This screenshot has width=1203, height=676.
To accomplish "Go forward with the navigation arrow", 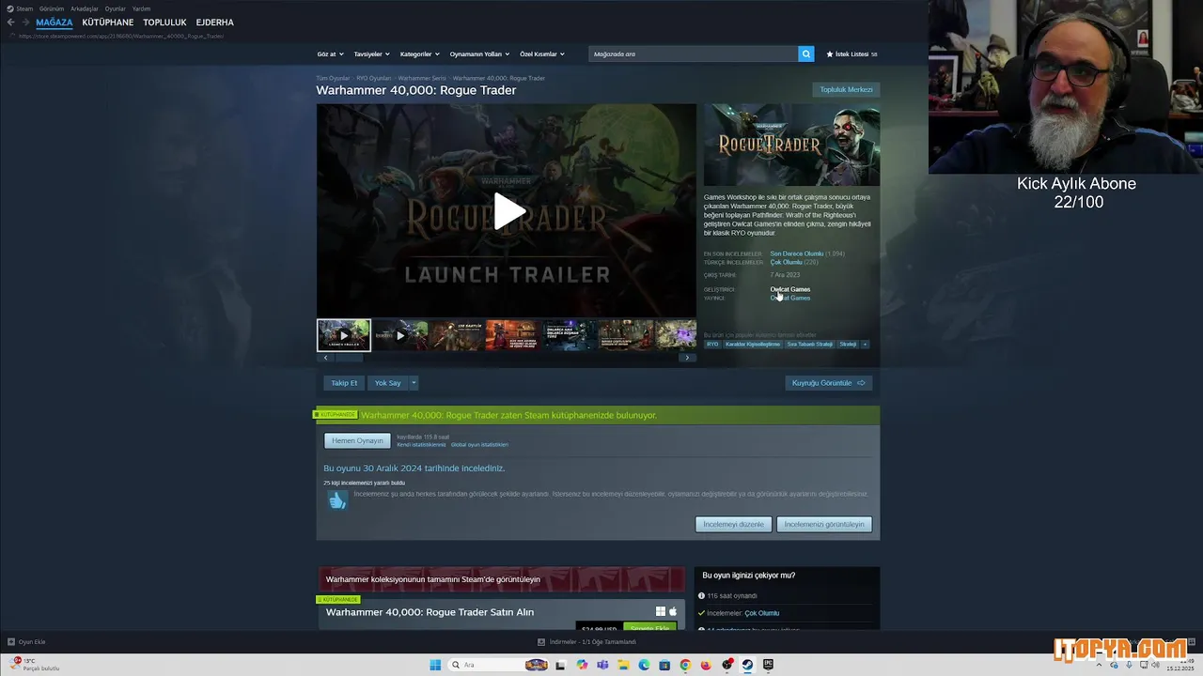I will pos(25,23).
